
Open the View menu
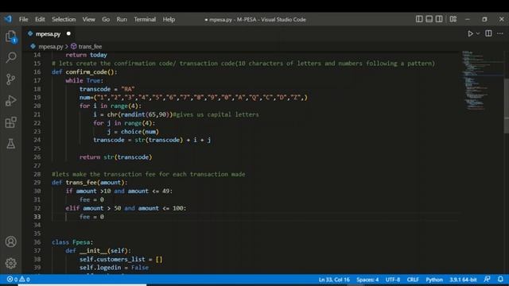point(88,19)
